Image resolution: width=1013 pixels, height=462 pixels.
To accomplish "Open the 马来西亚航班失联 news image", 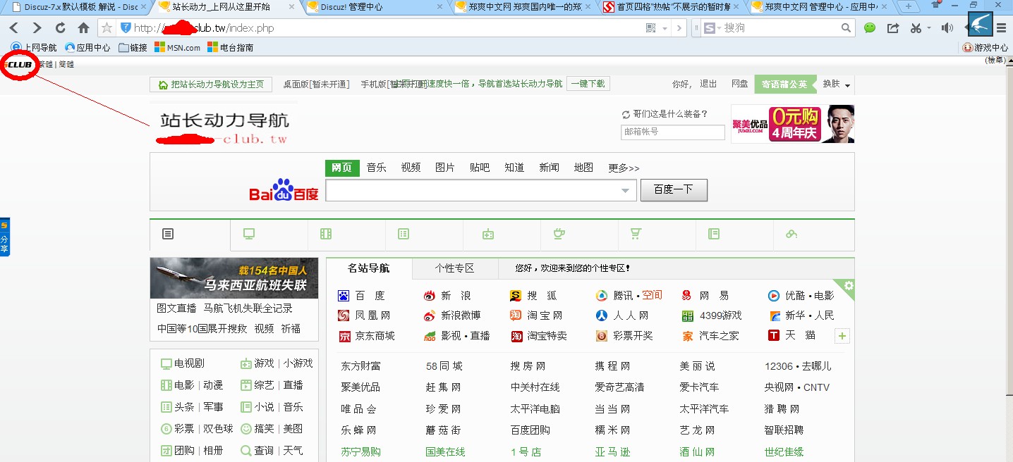I will coord(234,278).
